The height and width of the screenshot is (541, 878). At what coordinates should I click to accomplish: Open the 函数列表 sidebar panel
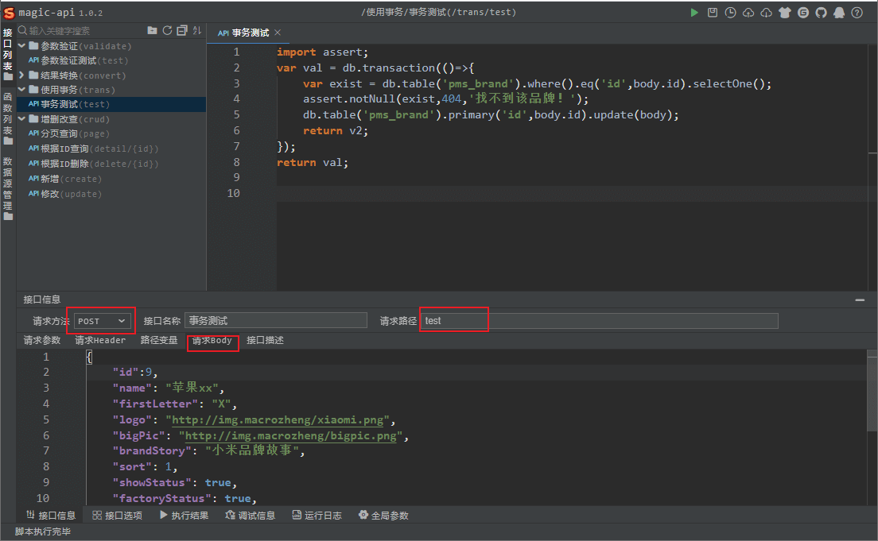8,118
